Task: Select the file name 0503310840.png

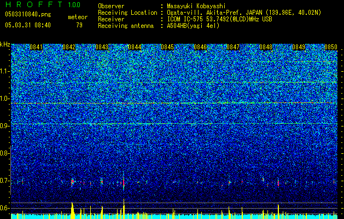Action: [x=28, y=14]
